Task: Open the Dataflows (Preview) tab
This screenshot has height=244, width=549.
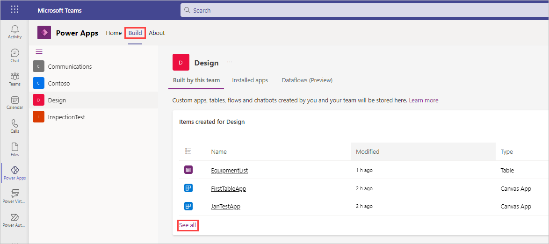Action: point(307,80)
